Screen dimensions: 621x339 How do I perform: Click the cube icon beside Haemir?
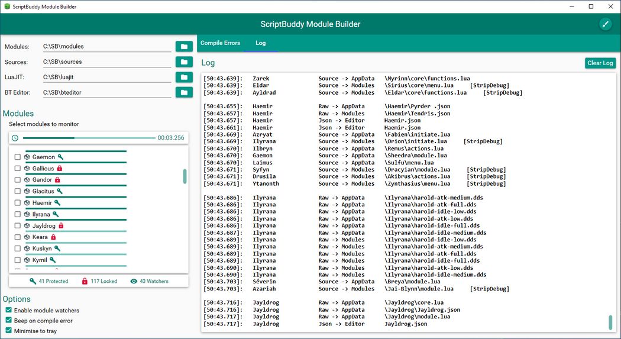(27, 203)
